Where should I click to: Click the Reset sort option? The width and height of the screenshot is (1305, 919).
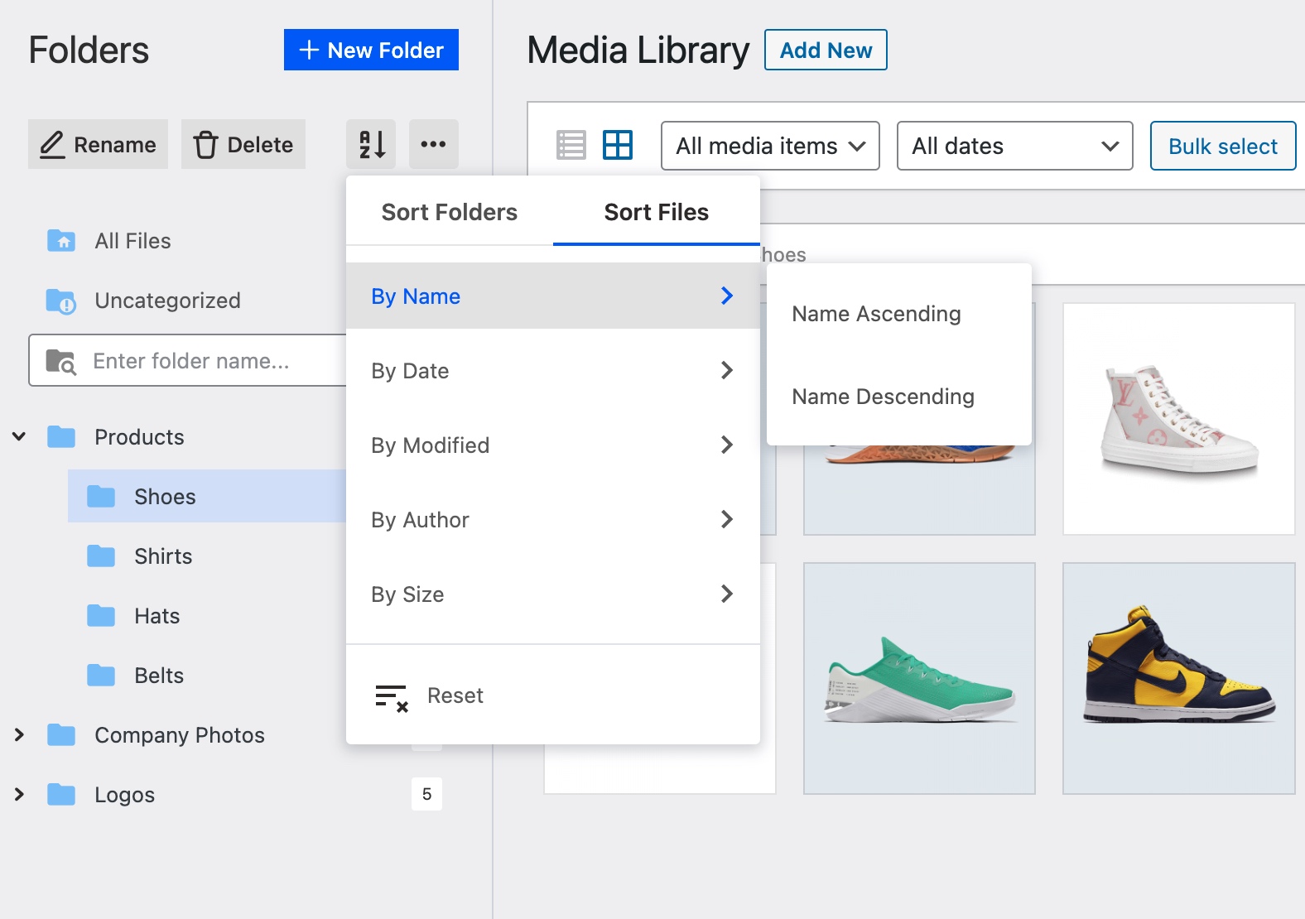point(455,695)
